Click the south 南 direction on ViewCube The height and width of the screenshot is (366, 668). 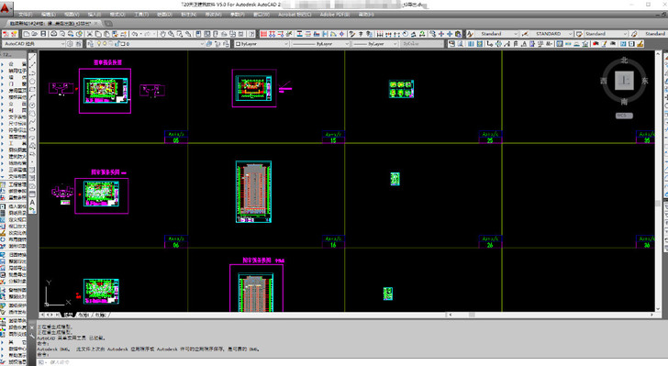(x=624, y=102)
